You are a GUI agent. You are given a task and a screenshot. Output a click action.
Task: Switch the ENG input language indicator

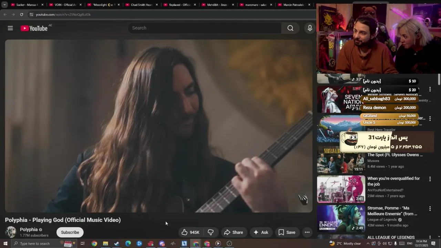click(410, 244)
